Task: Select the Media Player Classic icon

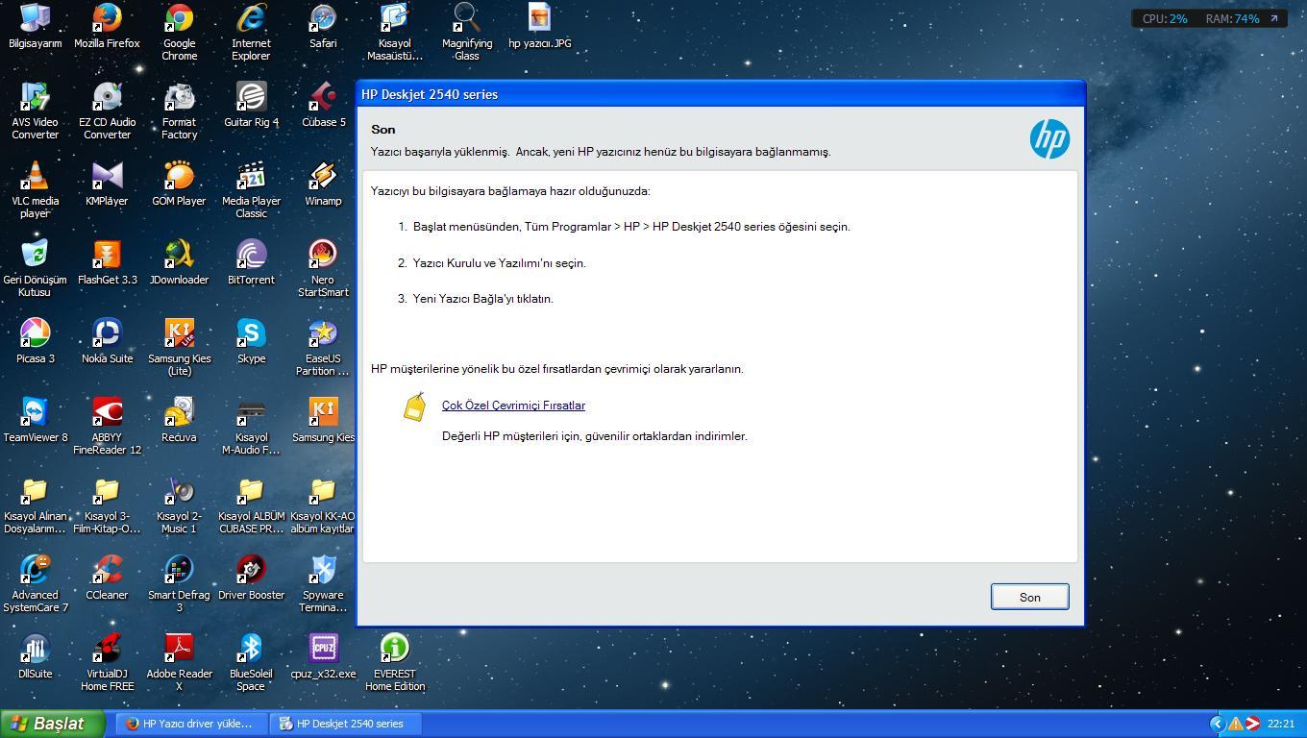Action: tap(251, 189)
